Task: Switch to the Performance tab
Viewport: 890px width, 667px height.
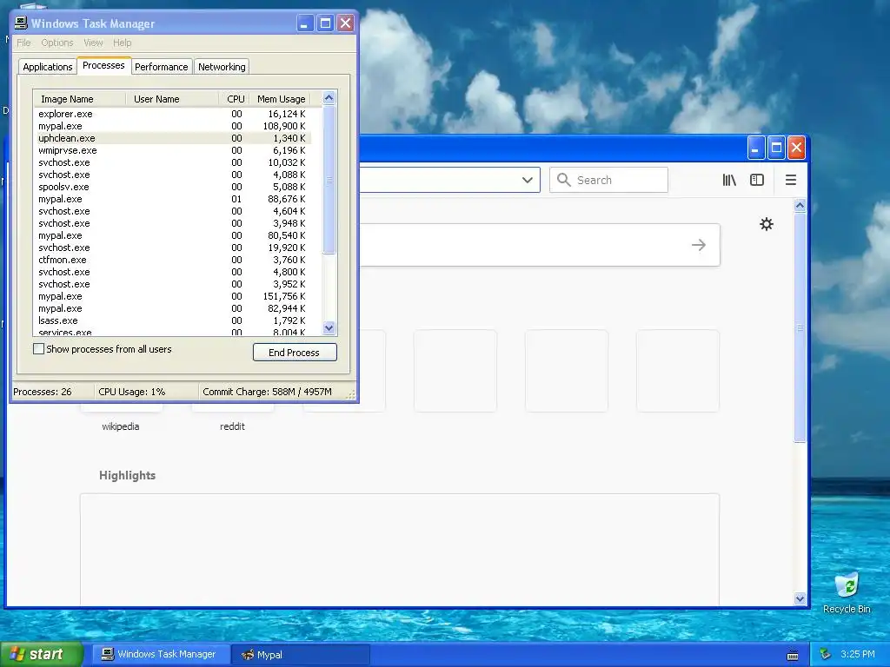Action: [161, 66]
